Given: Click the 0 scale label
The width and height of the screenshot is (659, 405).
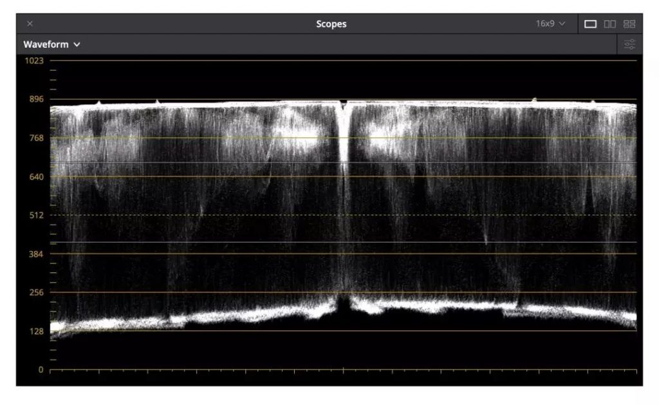Looking at the screenshot, I should [x=39, y=370].
